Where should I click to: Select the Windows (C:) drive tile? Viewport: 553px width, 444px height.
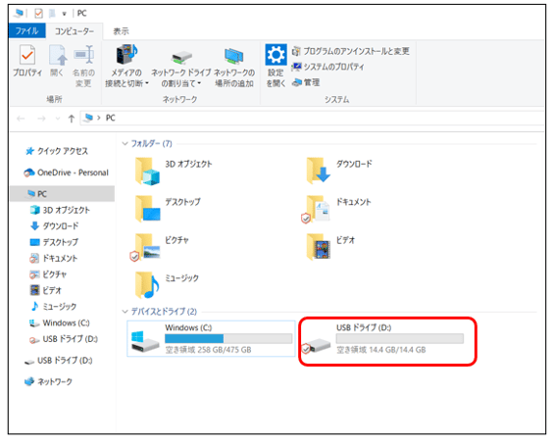[x=211, y=338]
